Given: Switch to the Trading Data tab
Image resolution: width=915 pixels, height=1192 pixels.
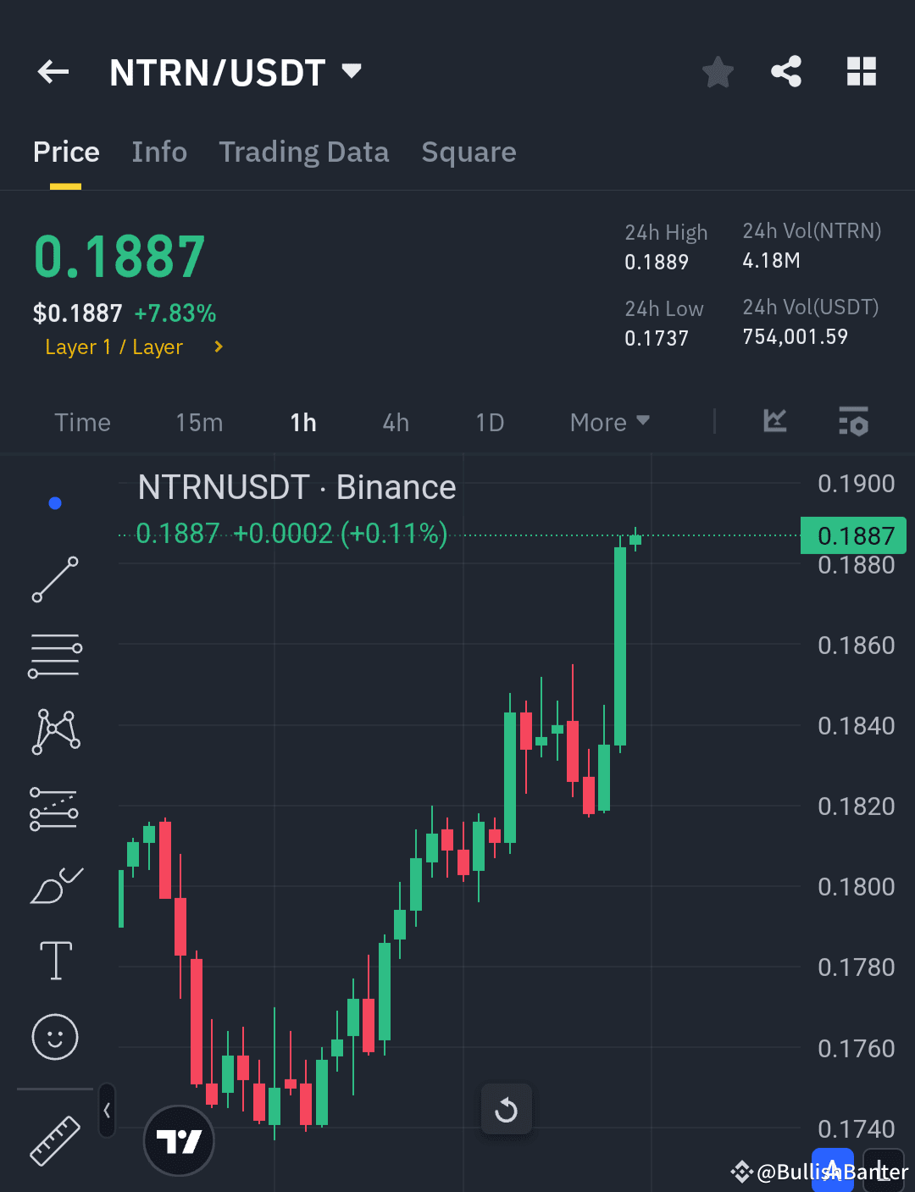Looking at the screenshot, I should (x=303, y=152).
